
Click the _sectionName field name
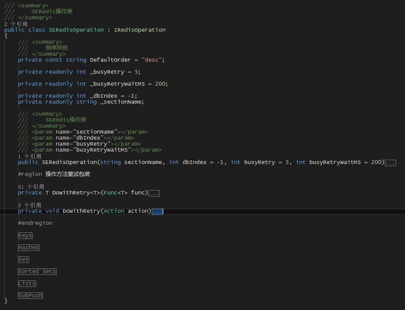coord(121,102)
